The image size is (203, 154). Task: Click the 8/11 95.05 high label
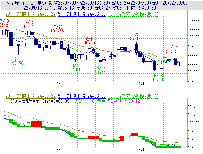click(x=89, y=41)
